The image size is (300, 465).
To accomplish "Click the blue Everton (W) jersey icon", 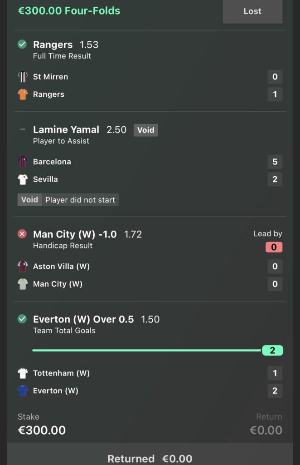I will point(23,391).
